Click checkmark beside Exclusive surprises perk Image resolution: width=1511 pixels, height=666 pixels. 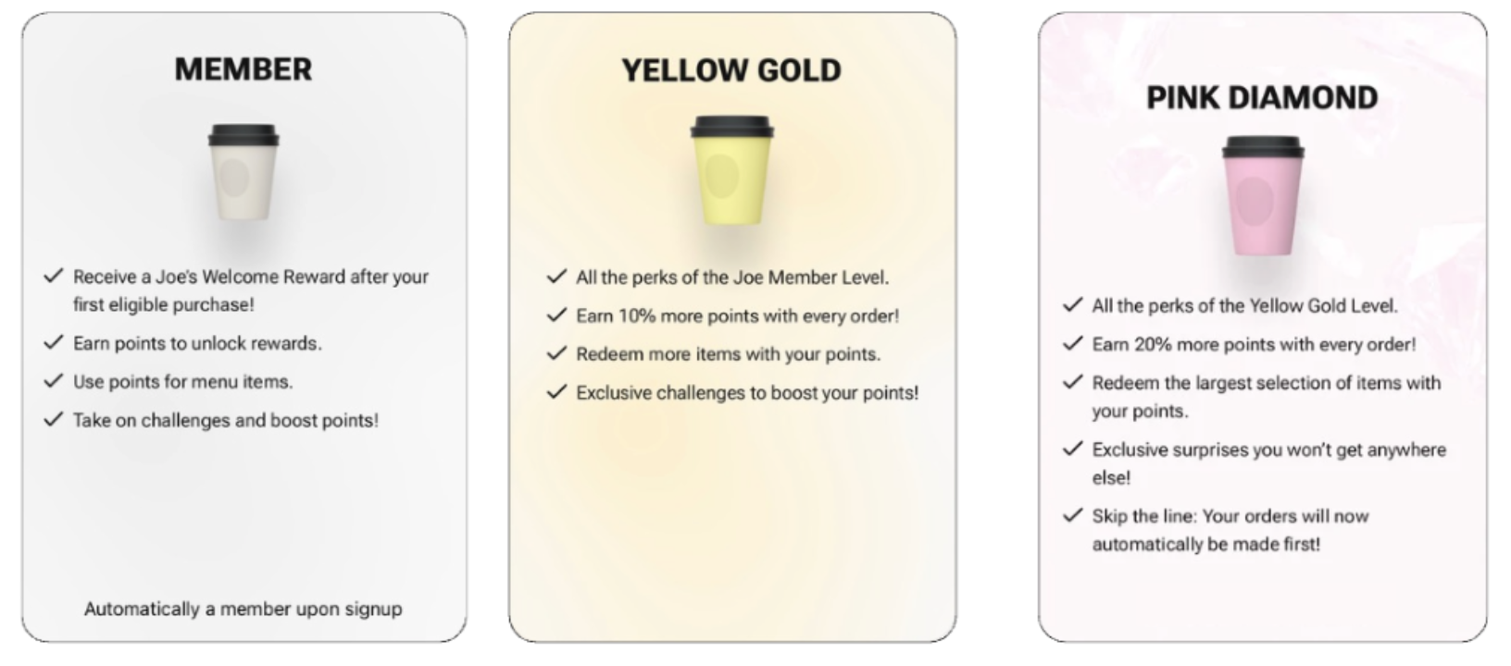(1072, 450)
